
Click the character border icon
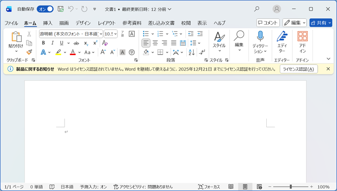pos(131,34)
